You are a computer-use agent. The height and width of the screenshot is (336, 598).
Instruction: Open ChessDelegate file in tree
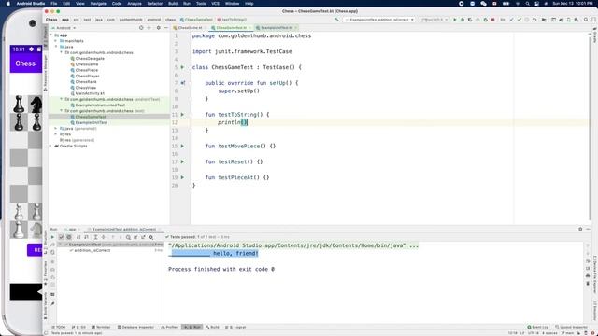pos(90,58)
